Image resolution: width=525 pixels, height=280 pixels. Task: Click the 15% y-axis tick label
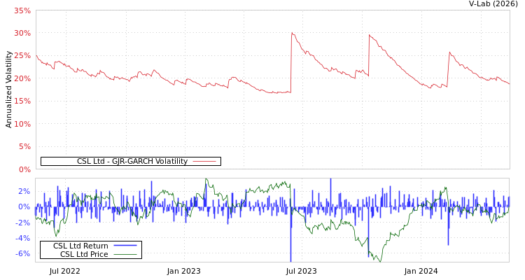[22, 101]
